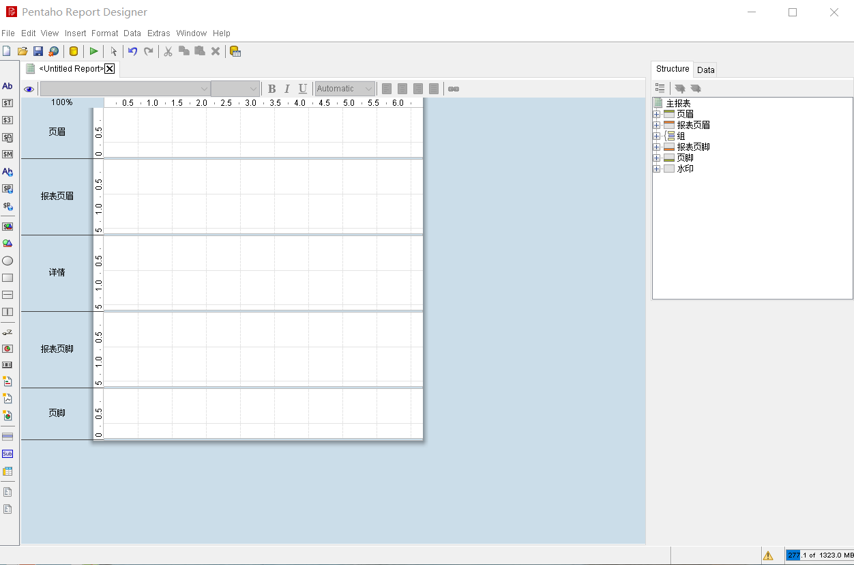This screenshot has height=565, width=854.
Task: Click the structure list view icon
Action: click(660, 88)
